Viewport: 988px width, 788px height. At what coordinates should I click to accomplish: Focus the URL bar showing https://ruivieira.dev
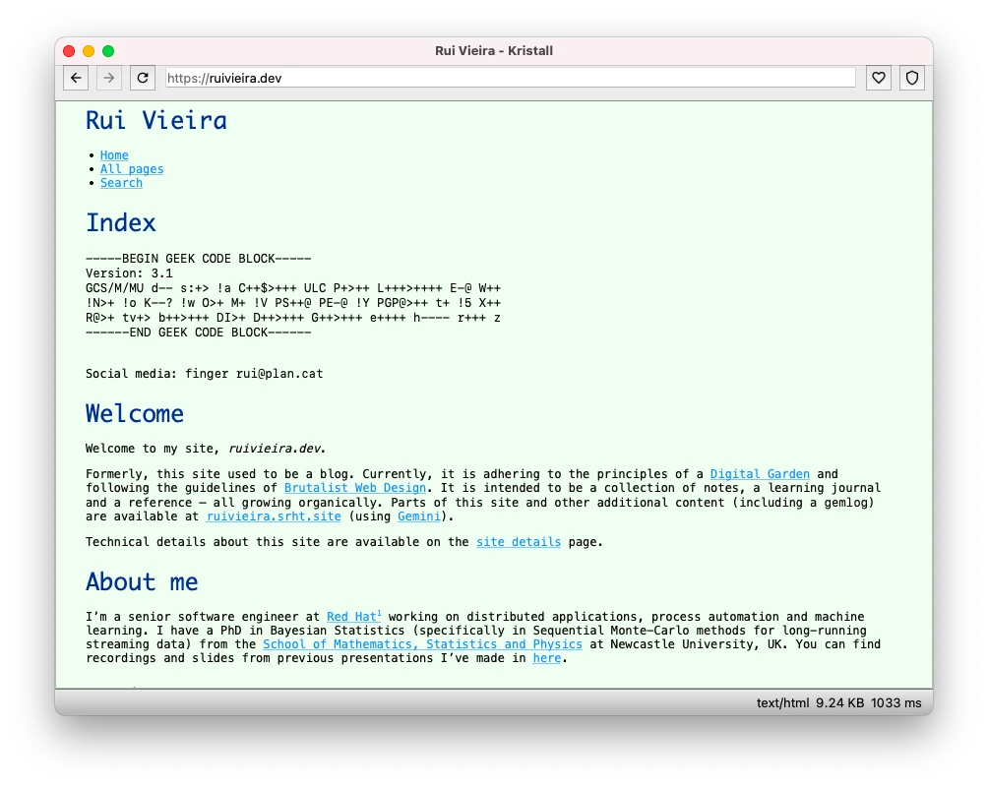511,78
